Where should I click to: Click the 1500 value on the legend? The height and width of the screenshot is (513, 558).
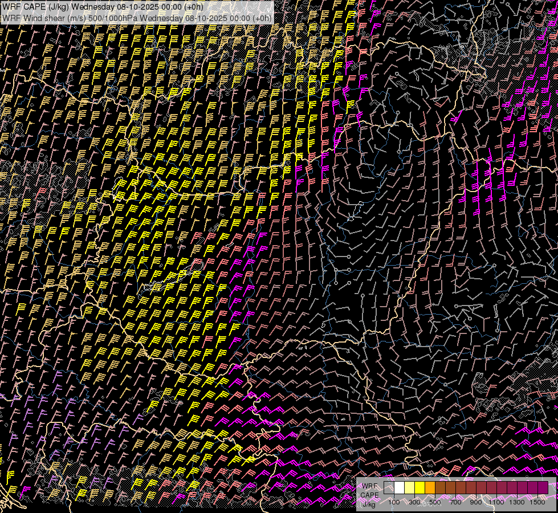click(x=537, y=502)
